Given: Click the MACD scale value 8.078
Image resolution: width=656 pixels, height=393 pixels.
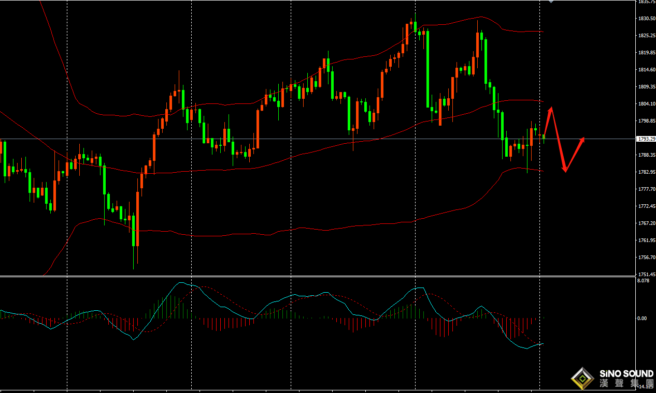Looking at the screenshot, I should click(x=644, y=281).
